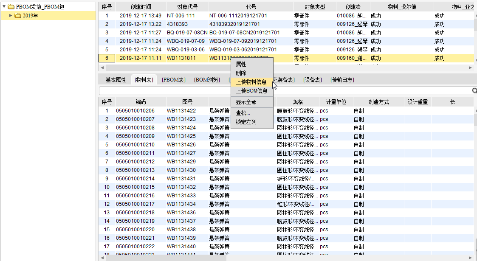Open 属性 from the context menu
This screenshot has height=261, width=477.
pyautogui.click(x=241, y=64)
